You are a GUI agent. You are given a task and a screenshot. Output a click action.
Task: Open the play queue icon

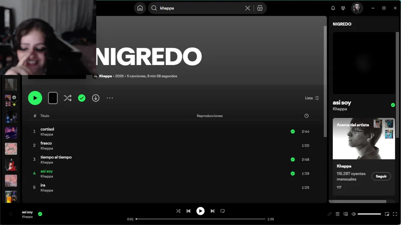[x=337, y=214]
